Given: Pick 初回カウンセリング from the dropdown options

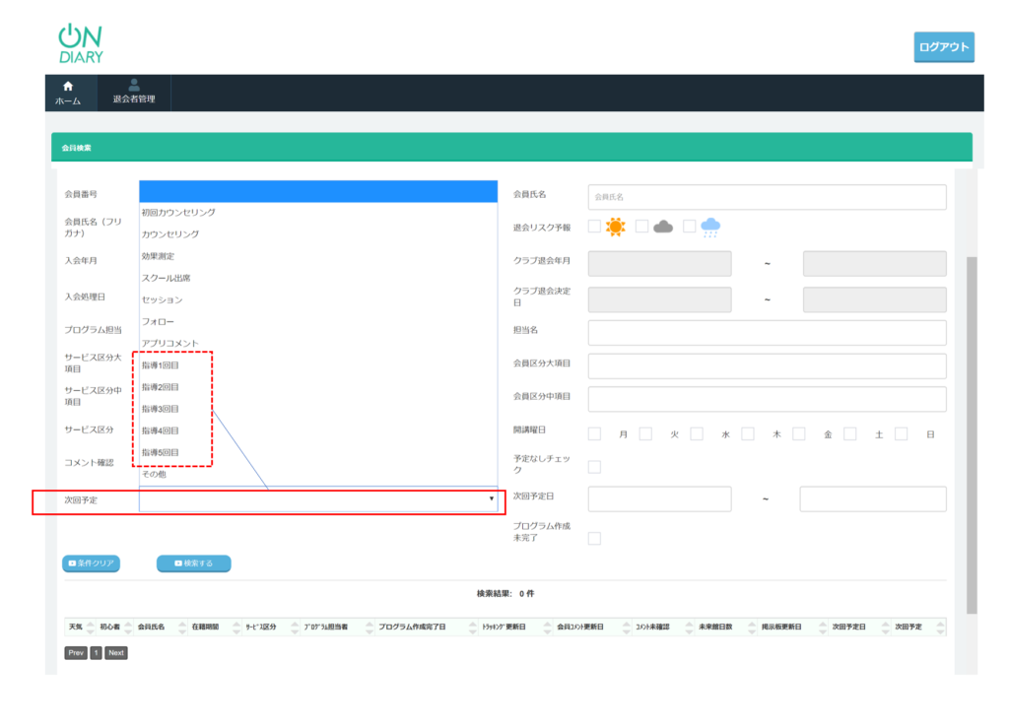Looking at the screenshot, I should tap(178, 213).
